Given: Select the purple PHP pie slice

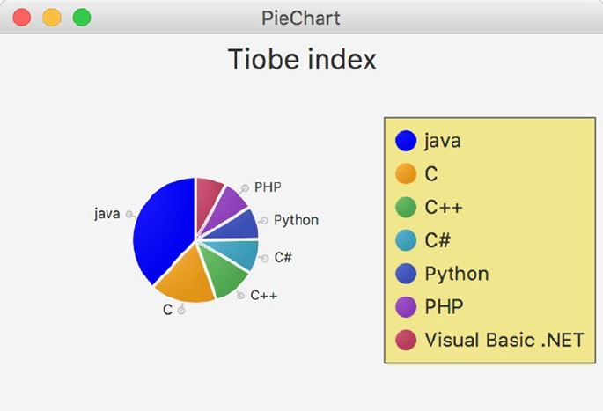Looking at the screenshot, I should (231, 202).
